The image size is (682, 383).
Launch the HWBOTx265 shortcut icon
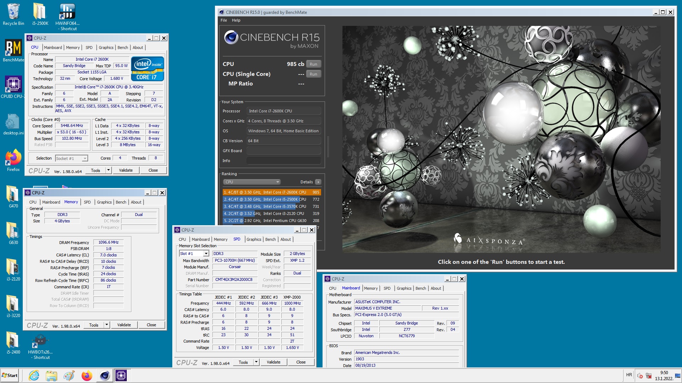(x=40, y=346)
